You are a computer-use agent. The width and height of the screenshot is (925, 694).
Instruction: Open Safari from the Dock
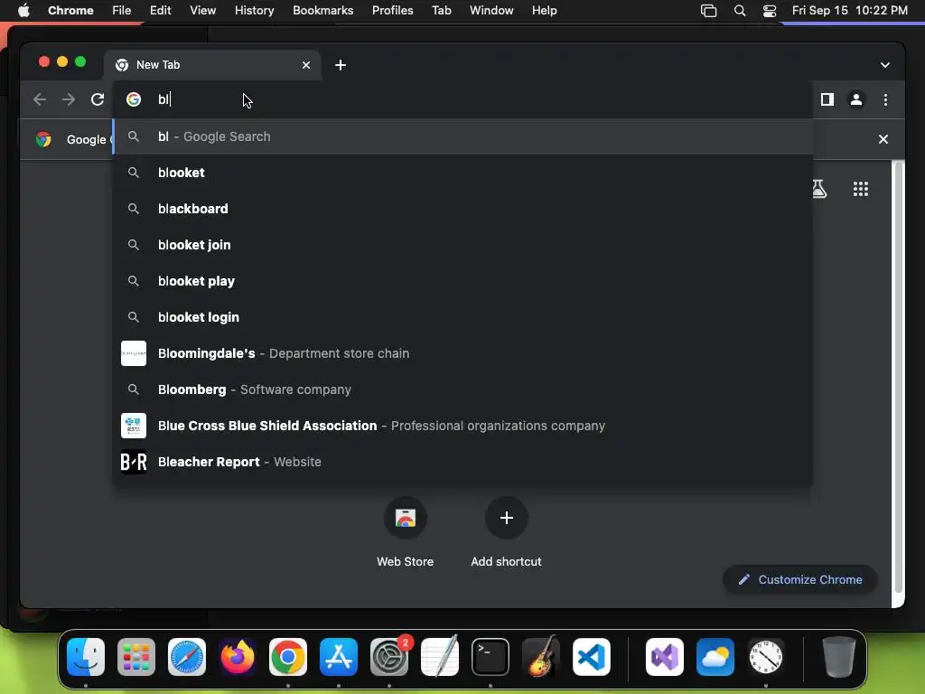[x=187, y=657]
